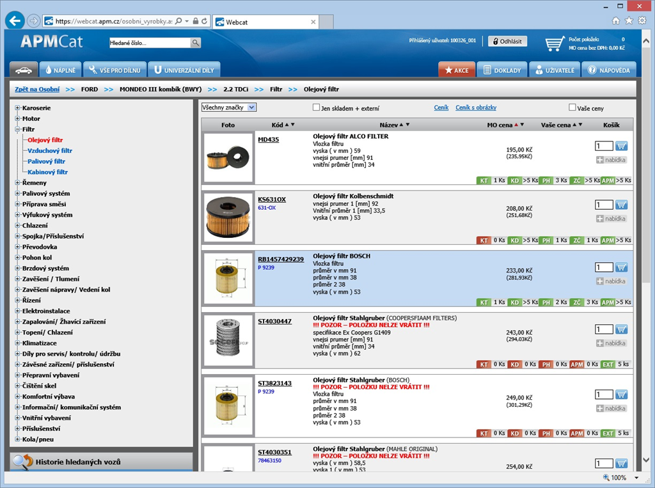Expand the Brzdový systém node
Viewport: 655px width, 488px height.
click(x=17, y=268)
